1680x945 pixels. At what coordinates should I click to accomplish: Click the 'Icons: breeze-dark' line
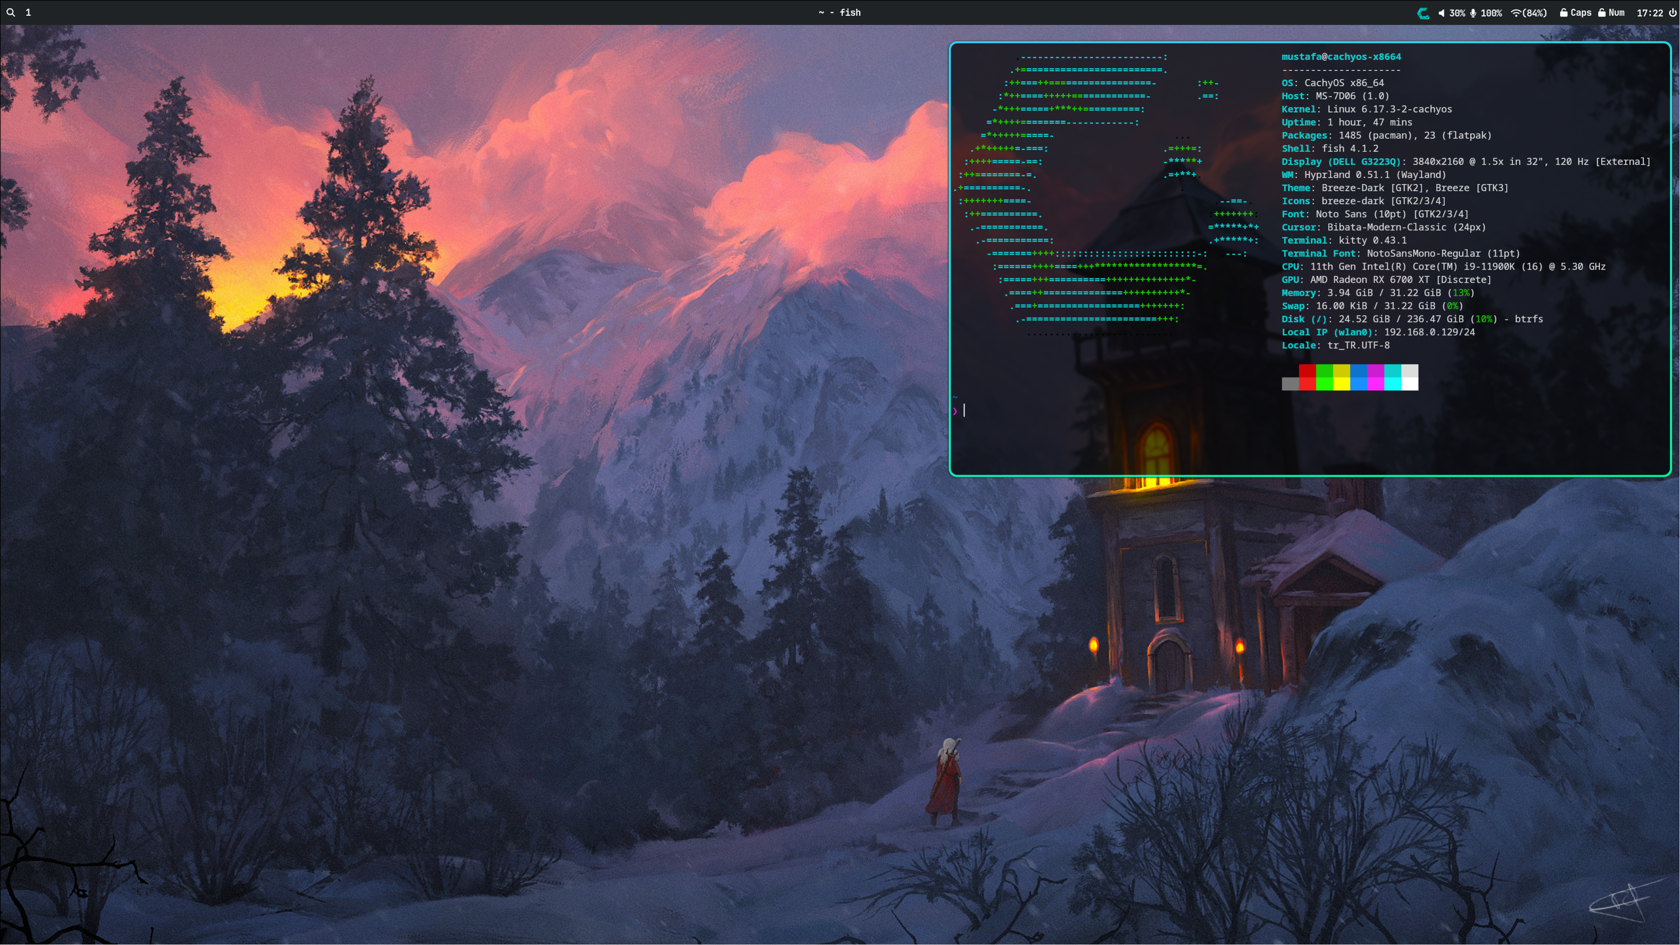click(1364, 201)
